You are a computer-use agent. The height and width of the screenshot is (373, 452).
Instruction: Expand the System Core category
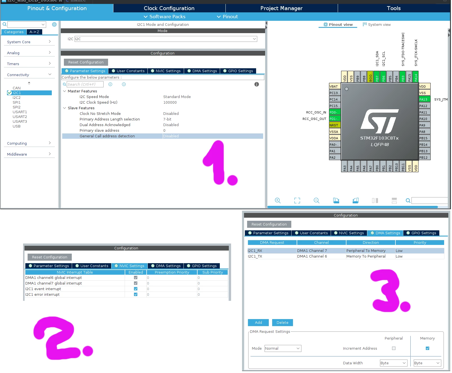(x=29, y=42)
